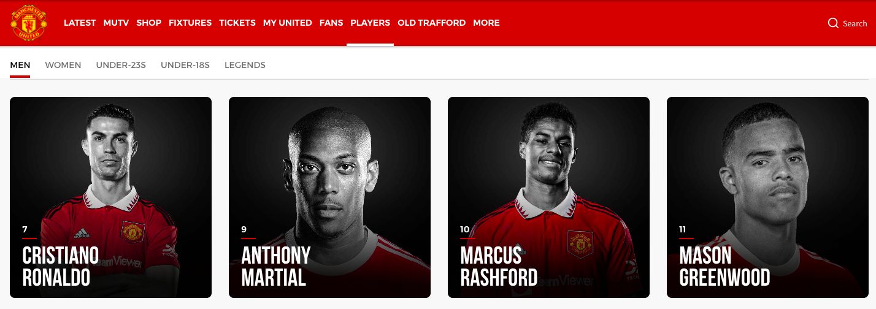876x309 pixels.
Task: View Marcus Rashford's player profile card
Action: tap(548, 197)
